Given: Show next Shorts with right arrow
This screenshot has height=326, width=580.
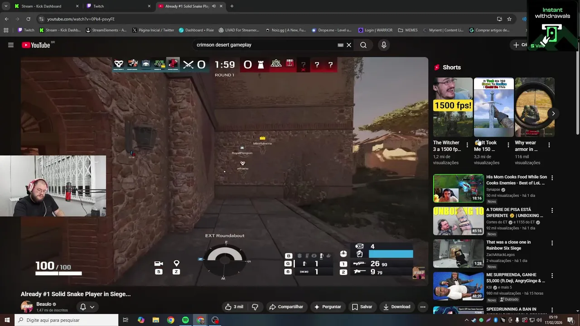Looking at the screenshot, I should point(553,114).
